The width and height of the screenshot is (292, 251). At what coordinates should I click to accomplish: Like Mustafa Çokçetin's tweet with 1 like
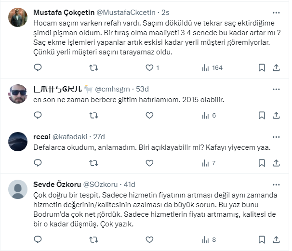(149, 68)
